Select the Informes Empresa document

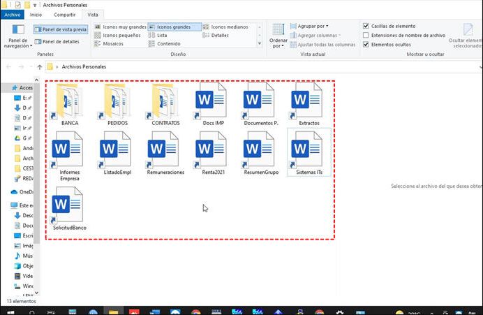coord(70,156)
